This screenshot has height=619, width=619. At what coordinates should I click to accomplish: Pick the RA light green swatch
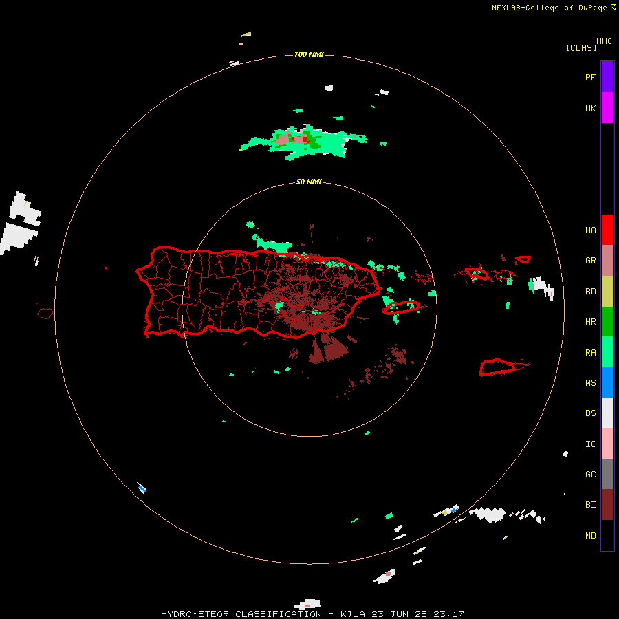point(607,352)
